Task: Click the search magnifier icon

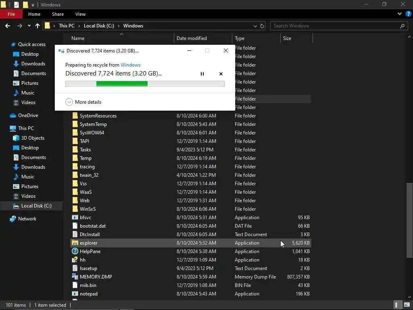Action: tap(402, 26)
